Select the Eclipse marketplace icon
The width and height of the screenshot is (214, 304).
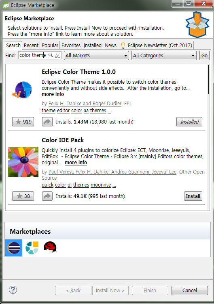(x=14, y=248)
